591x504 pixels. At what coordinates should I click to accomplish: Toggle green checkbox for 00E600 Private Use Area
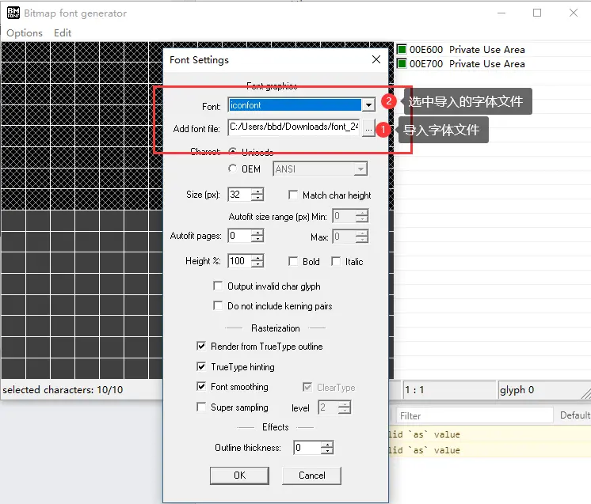point(402,49)
